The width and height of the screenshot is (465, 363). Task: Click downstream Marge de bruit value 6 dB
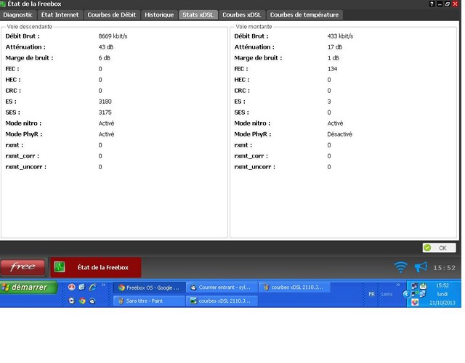(x=104, y=58)
